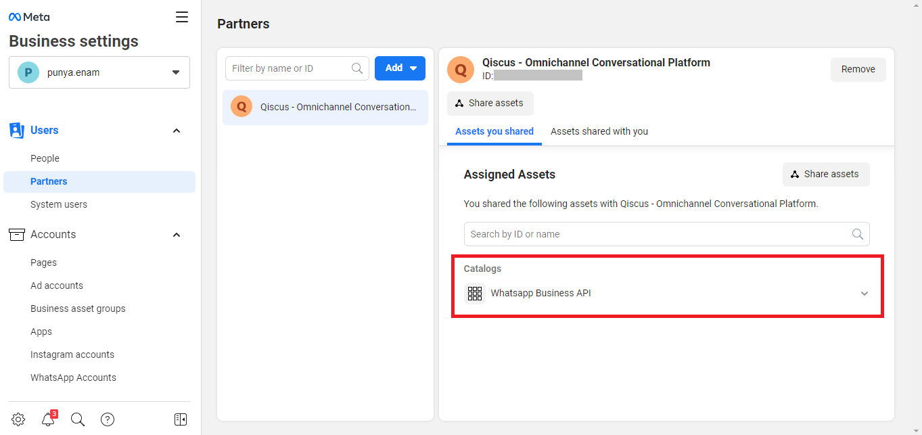Viewport: 922px width, 435px height.
Task: Open Instagram accounts in sidebar
Action: point(72,354)
